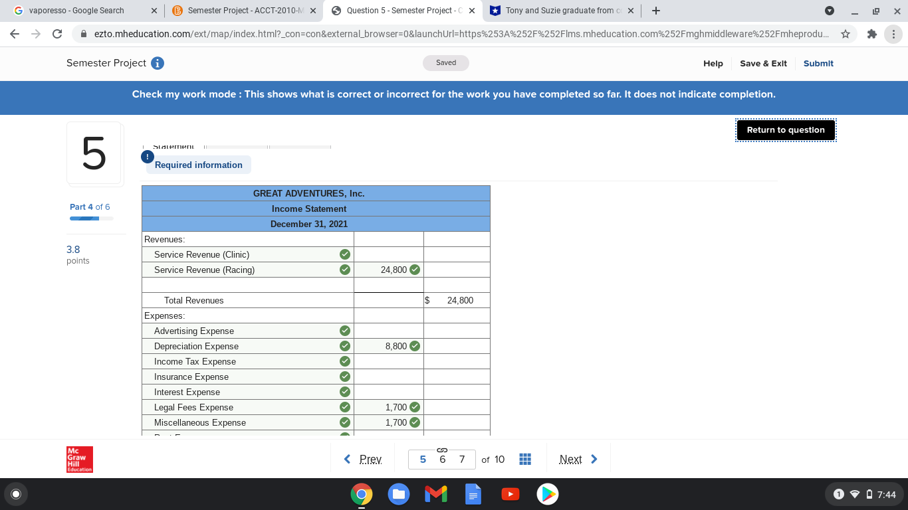This screenshot has height=510, width=908.
Task: Click the link icon above page numbers
Action: coord(442,451)
